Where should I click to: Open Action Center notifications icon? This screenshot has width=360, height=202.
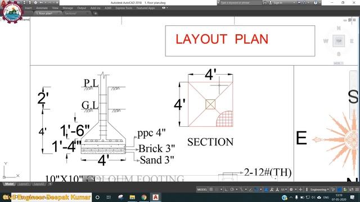(x=353, y=197)
